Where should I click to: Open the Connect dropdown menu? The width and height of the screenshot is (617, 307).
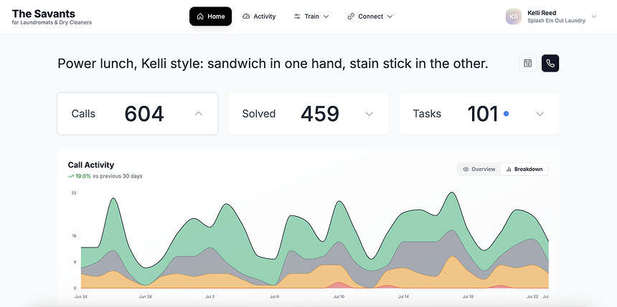370,16
